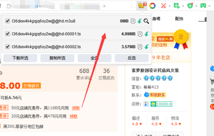The image size is (214, 136).
Task: Open the cat video-grabber extension icon
Action: 142,6
